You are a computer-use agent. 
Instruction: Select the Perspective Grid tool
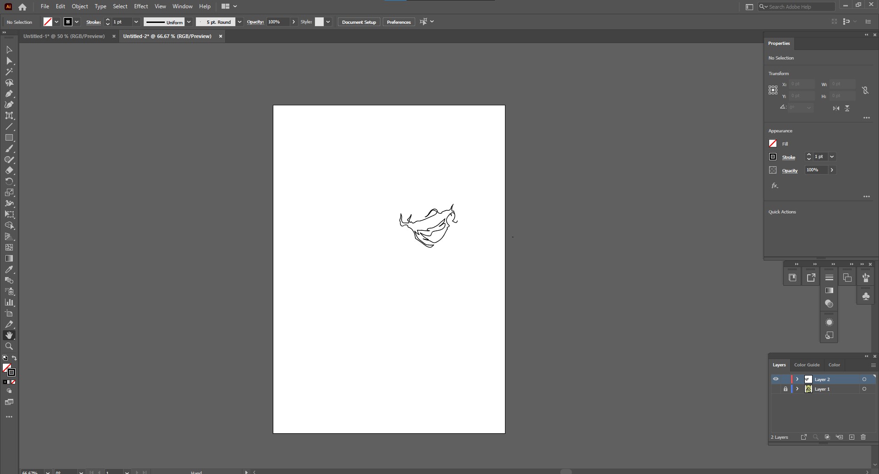(x=9, y=237)
